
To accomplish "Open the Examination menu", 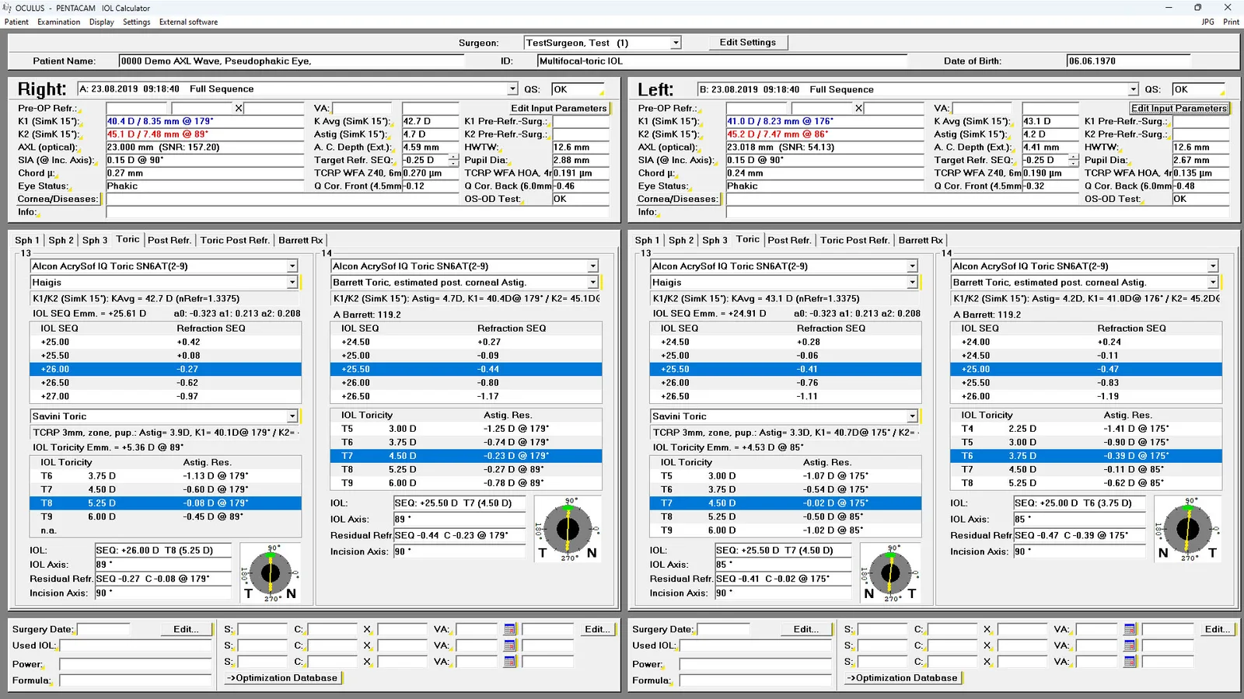I will [59, 22].
